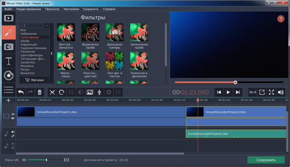Change 16:9 aspect ratio setting

[x=253, y=92]
